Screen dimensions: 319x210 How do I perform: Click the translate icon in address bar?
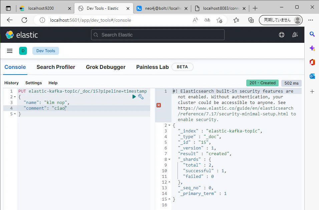point(207,20)
